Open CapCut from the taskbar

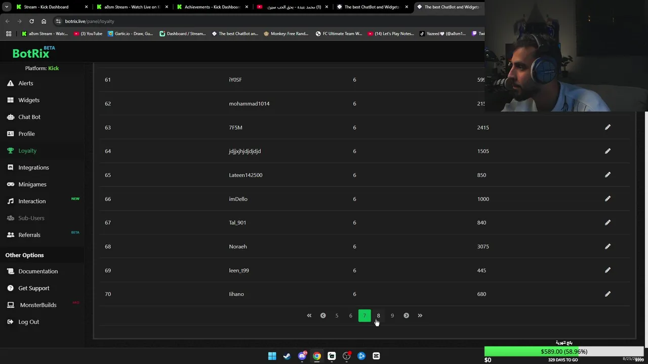(x=376, y=356)
